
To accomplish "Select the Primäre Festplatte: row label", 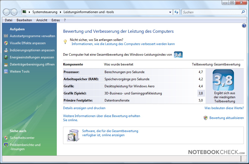I will point(78,100).
